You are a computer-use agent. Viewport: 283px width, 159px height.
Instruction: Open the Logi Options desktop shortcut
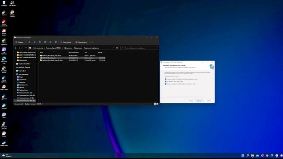pos(4,51)
